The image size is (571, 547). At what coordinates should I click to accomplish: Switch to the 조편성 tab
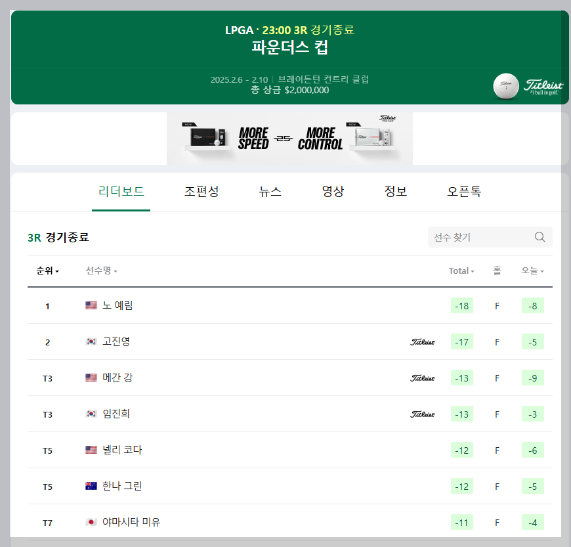201,191
